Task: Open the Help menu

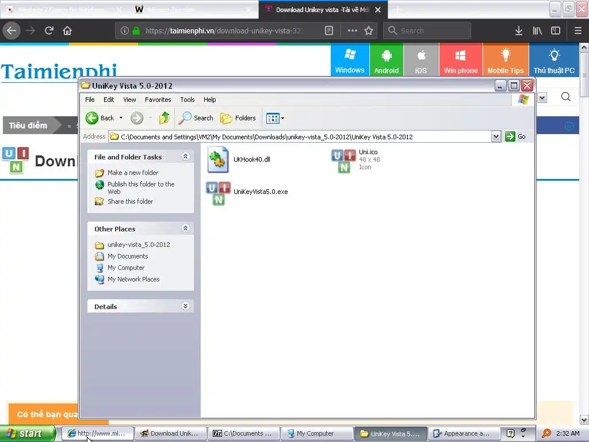Action: click(209, 100)
